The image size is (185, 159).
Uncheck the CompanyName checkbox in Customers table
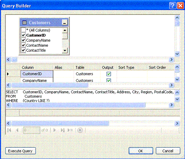(x=23, y=40)
